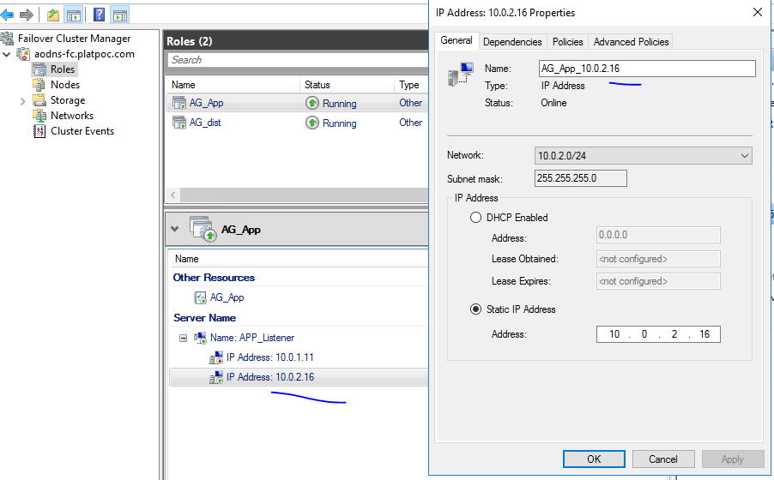Click the APP_Listener server name icon
The height and width of the screenshot is (480, 774).
pyautogui.click(x=200, y=338)
